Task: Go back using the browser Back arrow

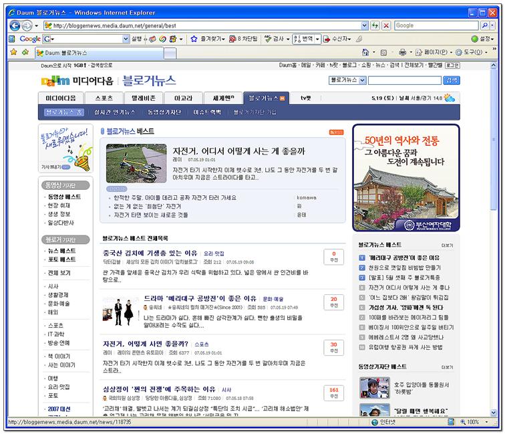Action: (x=15, y=25)
